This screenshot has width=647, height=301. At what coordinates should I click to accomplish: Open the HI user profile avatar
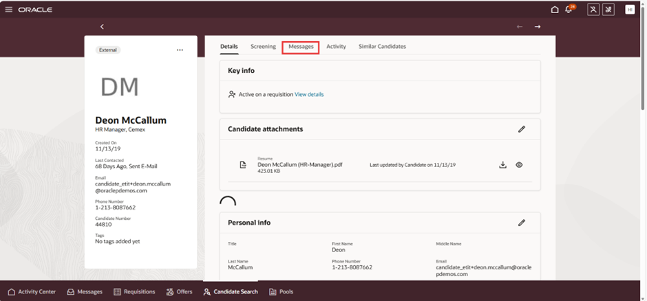pyautogui.click(x=630, y=10)
